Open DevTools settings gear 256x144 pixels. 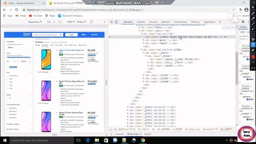(x=243, y=22)
